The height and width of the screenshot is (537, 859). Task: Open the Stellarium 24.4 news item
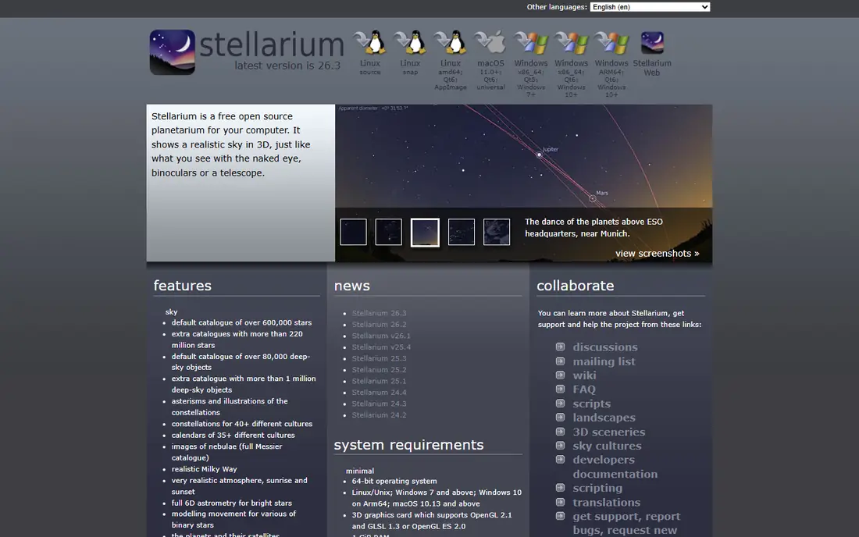click(379, 393)
